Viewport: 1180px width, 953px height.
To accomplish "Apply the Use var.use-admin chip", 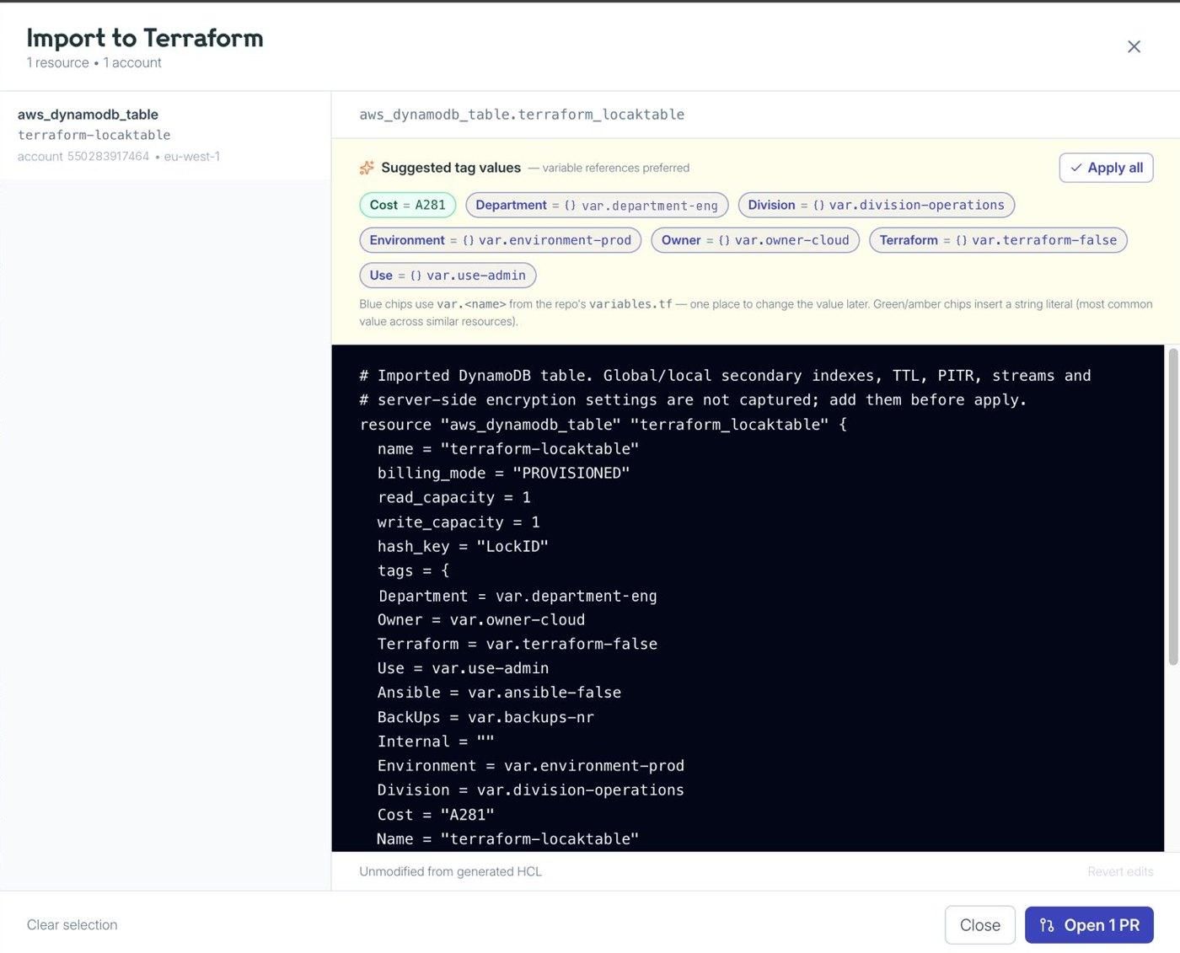I will tap(448, 276).
